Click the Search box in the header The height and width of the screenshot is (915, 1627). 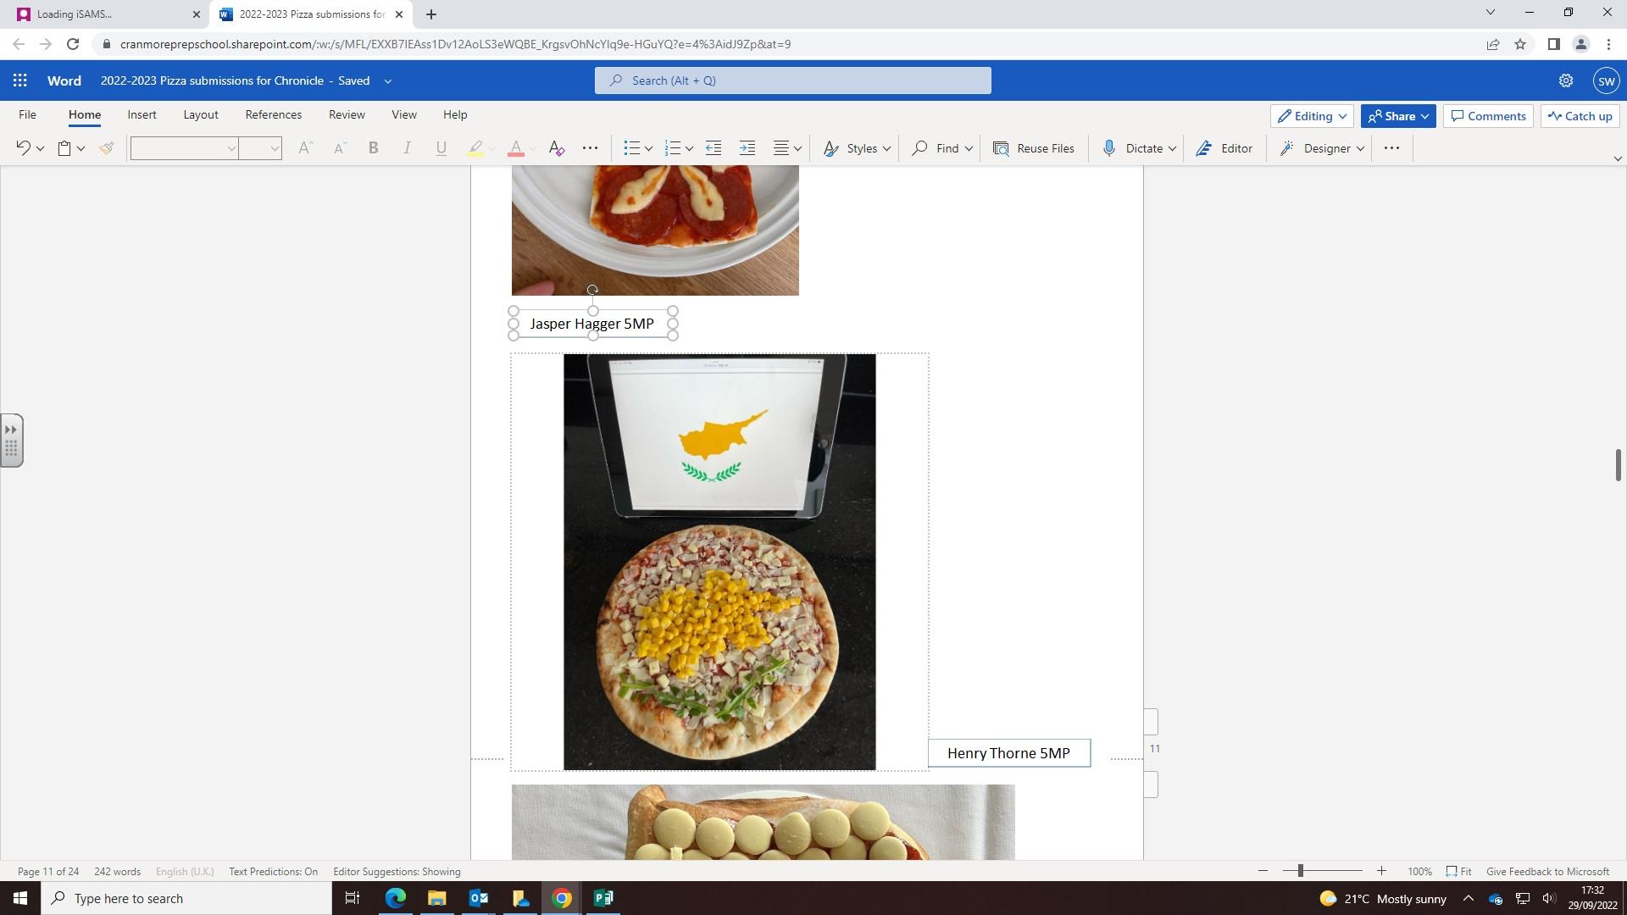tap(792, 80)
